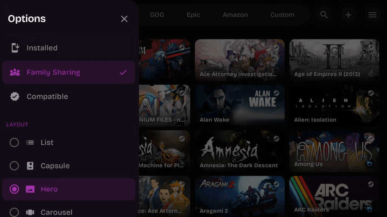The height and width of the screenshot is (217, 387).
Task: Click Steam badge on Alien: Isolation card
Action: pos(371,93)
